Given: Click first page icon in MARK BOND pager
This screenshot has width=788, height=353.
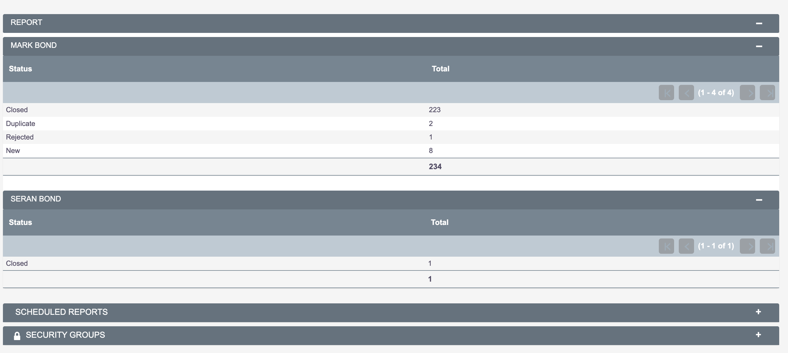Looking at the screenshot, I should coord(666,93).
